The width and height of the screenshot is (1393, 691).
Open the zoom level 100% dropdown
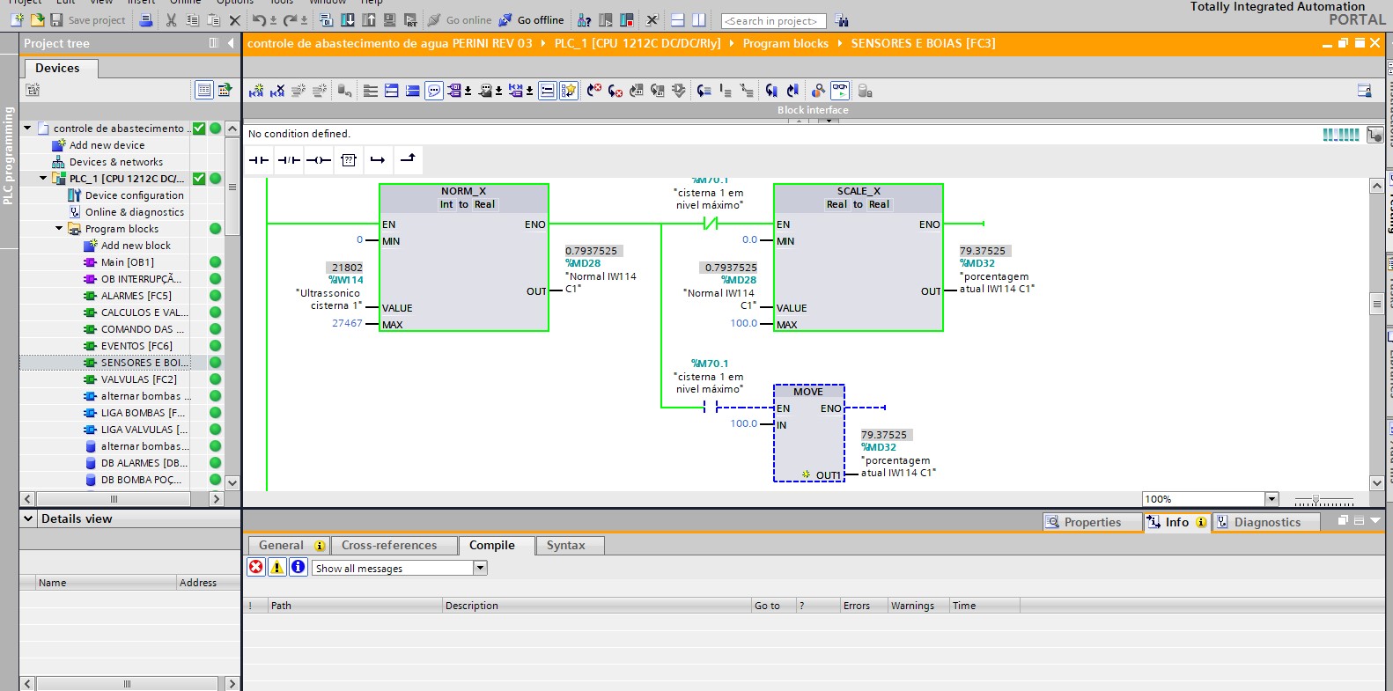point(1271,499)
